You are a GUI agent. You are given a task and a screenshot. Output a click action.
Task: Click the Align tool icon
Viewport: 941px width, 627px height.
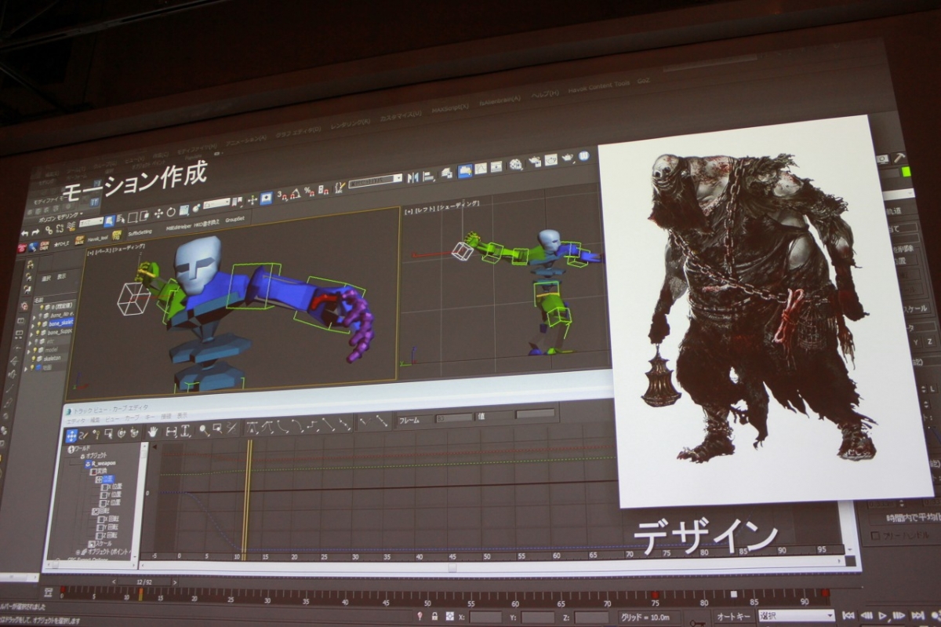[x=429, y=176]
